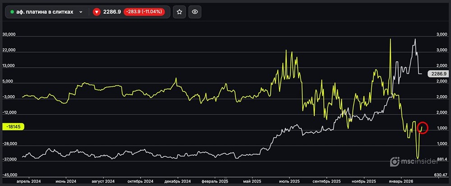Click the star favorite icon
The width and height of the screenshot is (451, 186).
click(179, 12)
